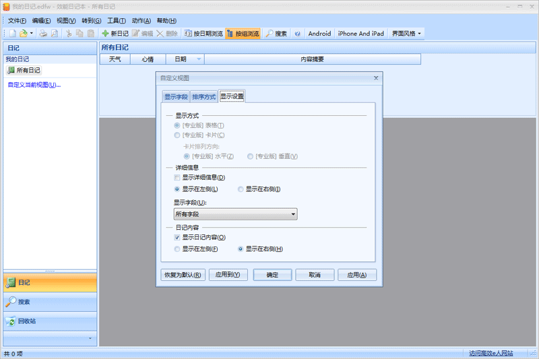Click the 删除 toolbar button
This screenshot has height=359, width=539.
[167, 33]
